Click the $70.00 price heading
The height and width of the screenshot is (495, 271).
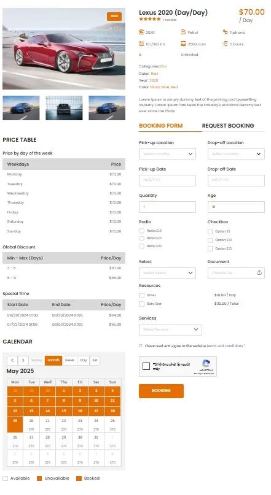[x=252, y=12]
